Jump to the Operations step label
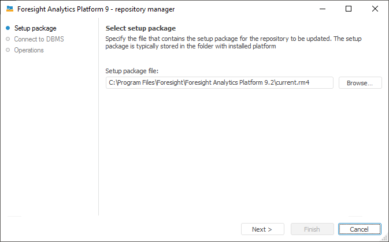This screenshot has height=242, width=389. tap(29, 50)
